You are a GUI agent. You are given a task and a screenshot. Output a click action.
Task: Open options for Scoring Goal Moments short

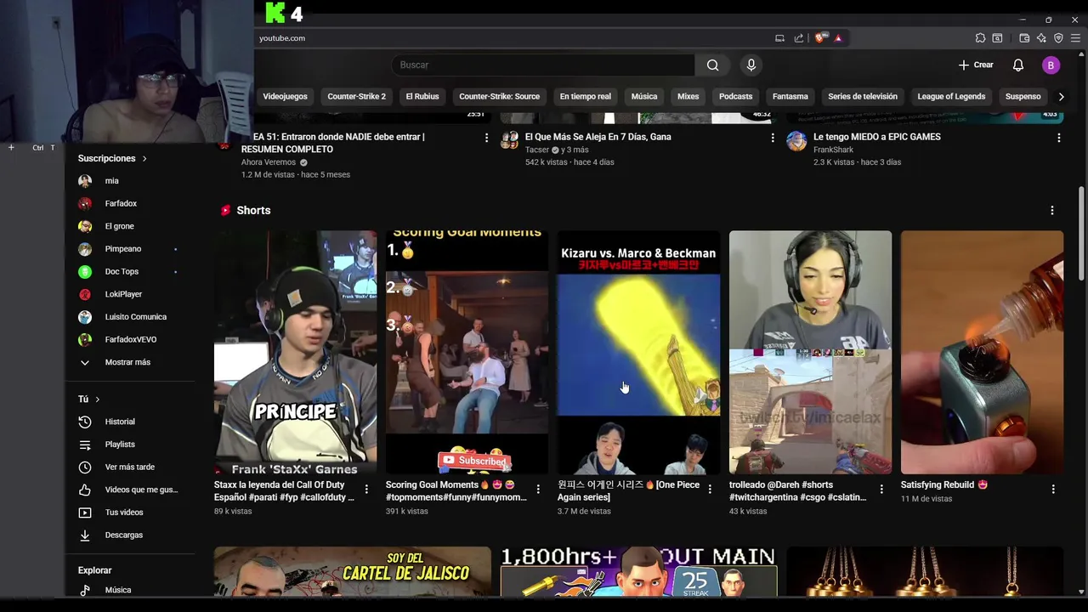point(538,489)
